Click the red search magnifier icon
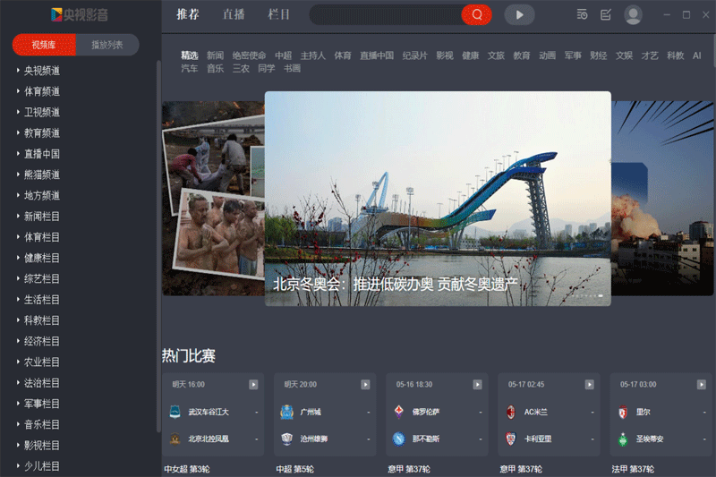This screenshot has width=716, height=477. point(477,14)
